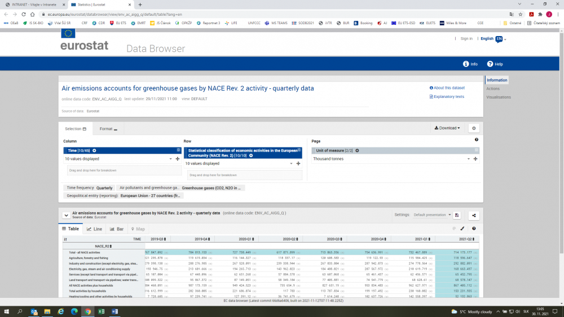
Task: Click the save presentation settings icon
Action: point(457,215)
